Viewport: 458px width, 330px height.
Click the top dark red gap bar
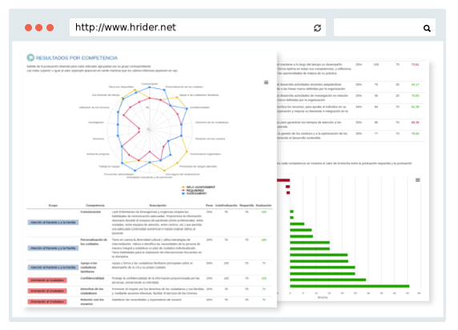coord(283,180)
